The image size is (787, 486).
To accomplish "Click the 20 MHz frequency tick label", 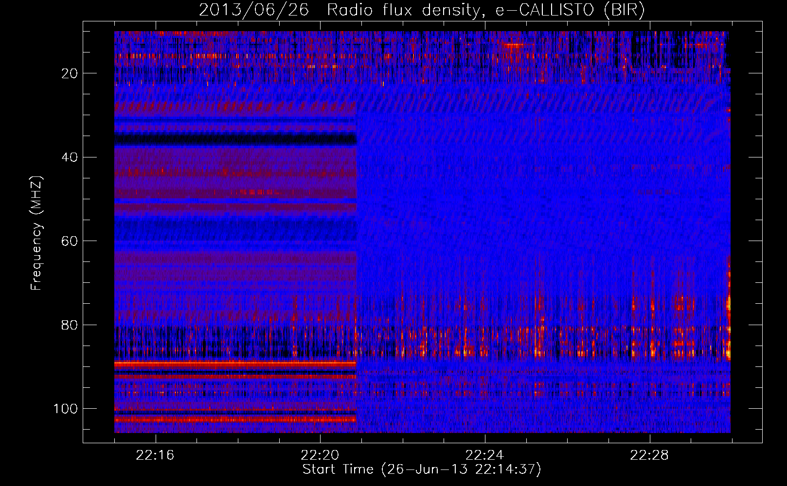I will pyautogui.click(x=70, y=73).
